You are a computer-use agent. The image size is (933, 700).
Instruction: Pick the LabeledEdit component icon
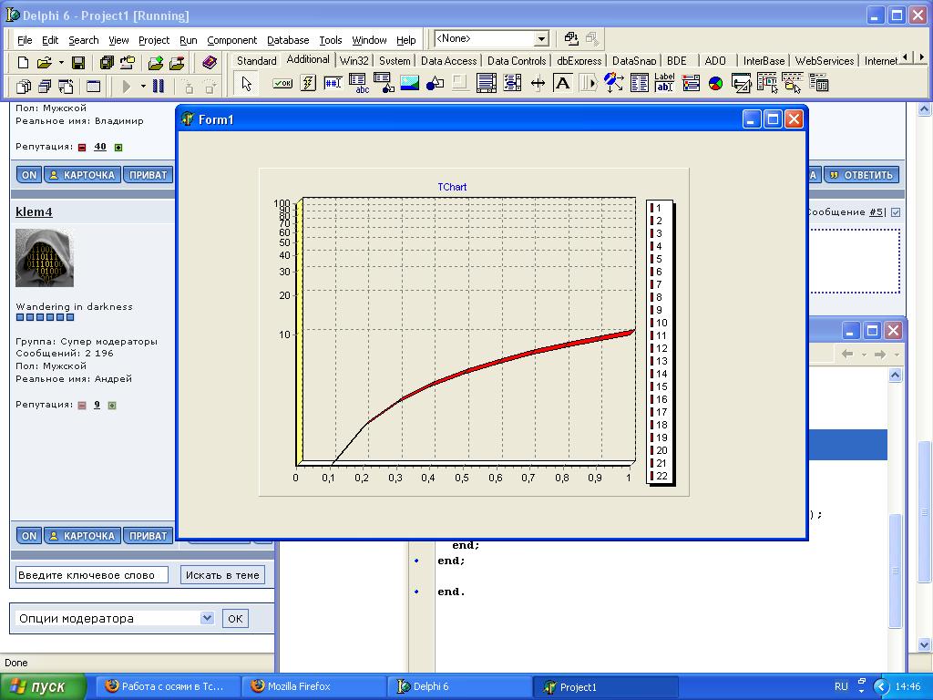[x=664, y=84]
